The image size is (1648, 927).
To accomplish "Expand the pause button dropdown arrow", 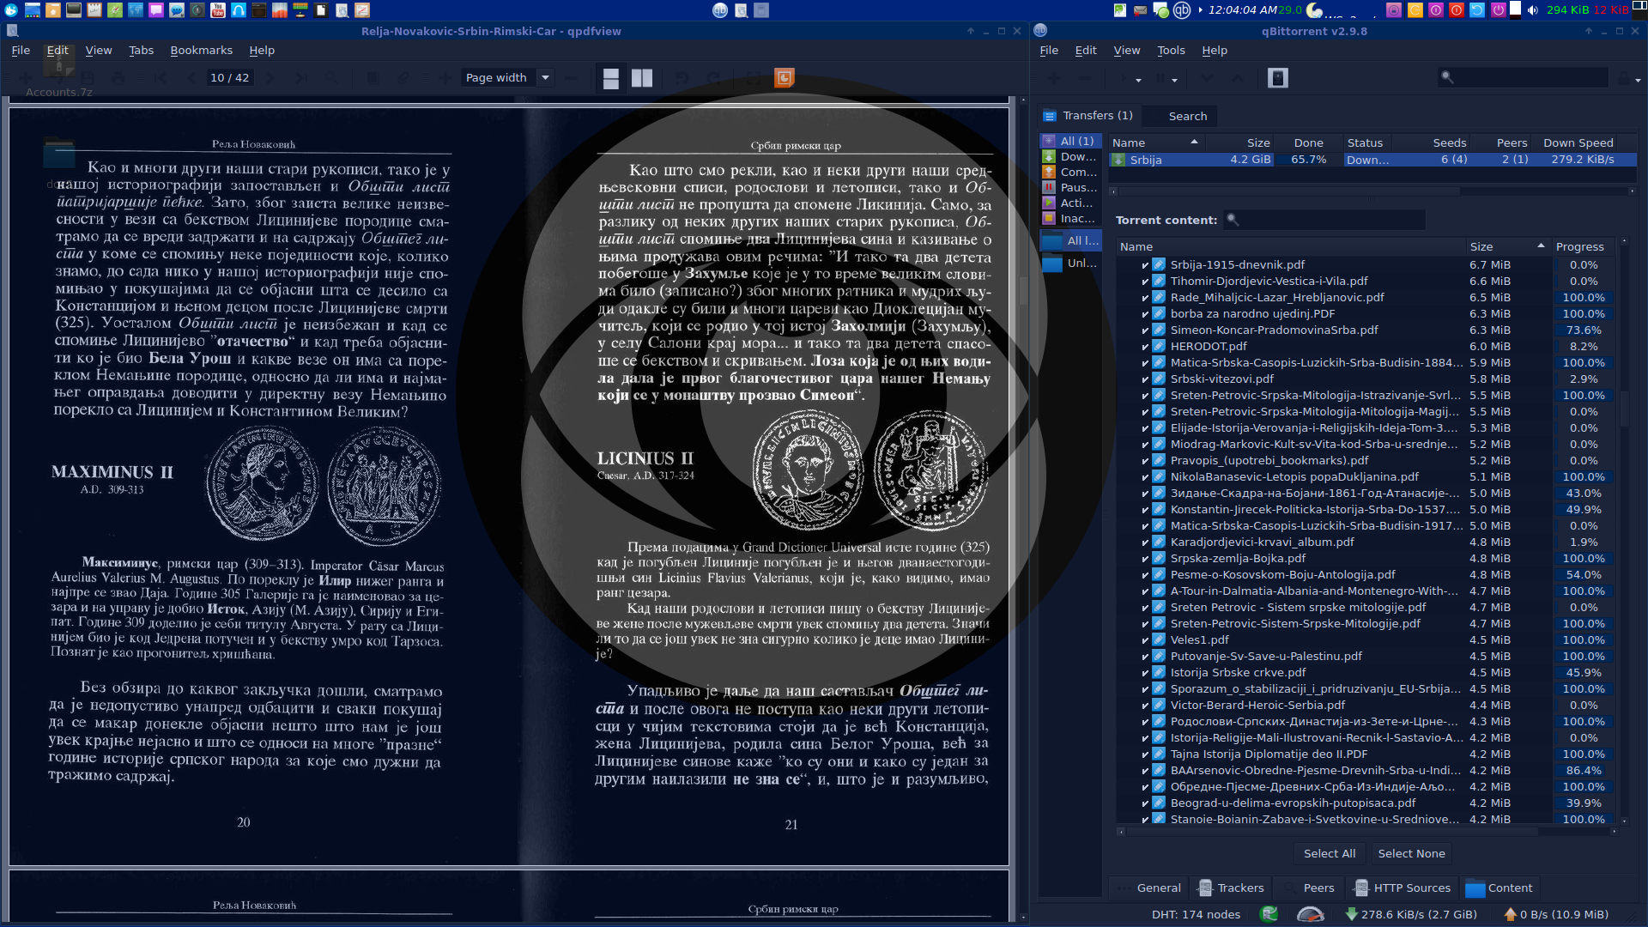I will 1174,80.
